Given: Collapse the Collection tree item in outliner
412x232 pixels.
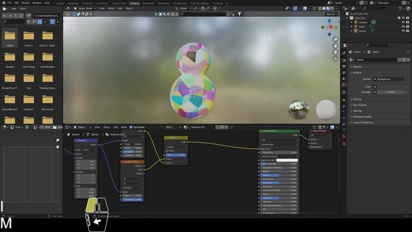Looking at the screenshot, I should tap(348, 18).
